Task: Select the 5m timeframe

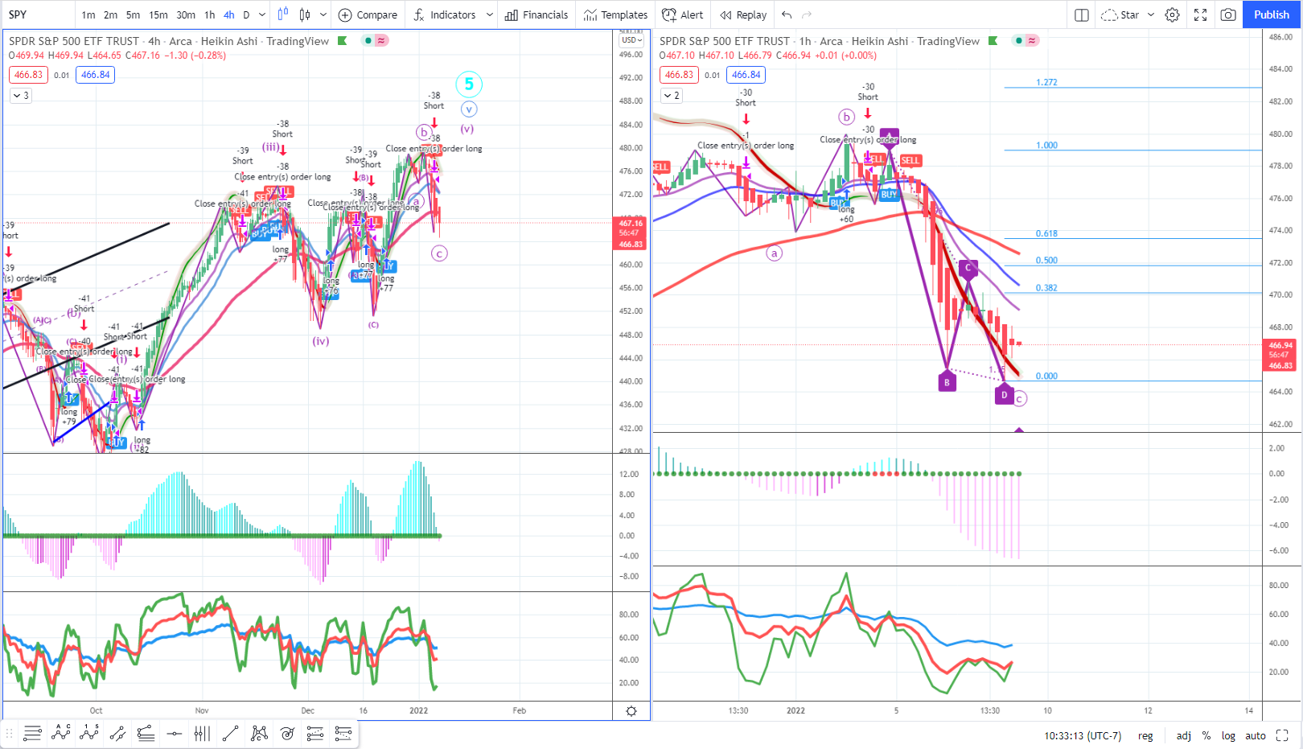Action: pos(134,14)
